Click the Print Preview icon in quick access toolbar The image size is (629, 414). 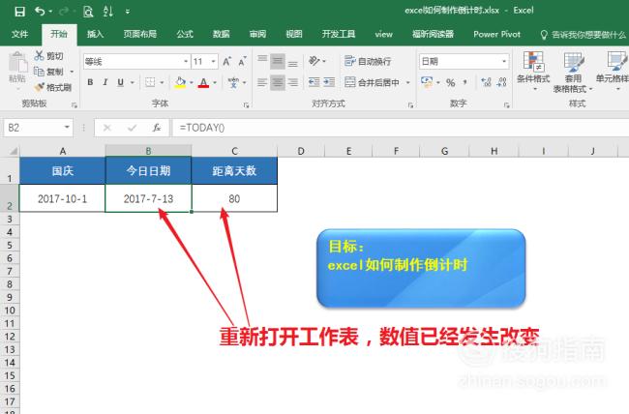click(x=88, y=12)
